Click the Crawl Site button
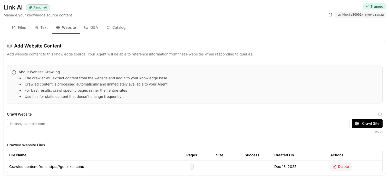The height and width of the screenshot is (180, 389). [x=367, y=124]
